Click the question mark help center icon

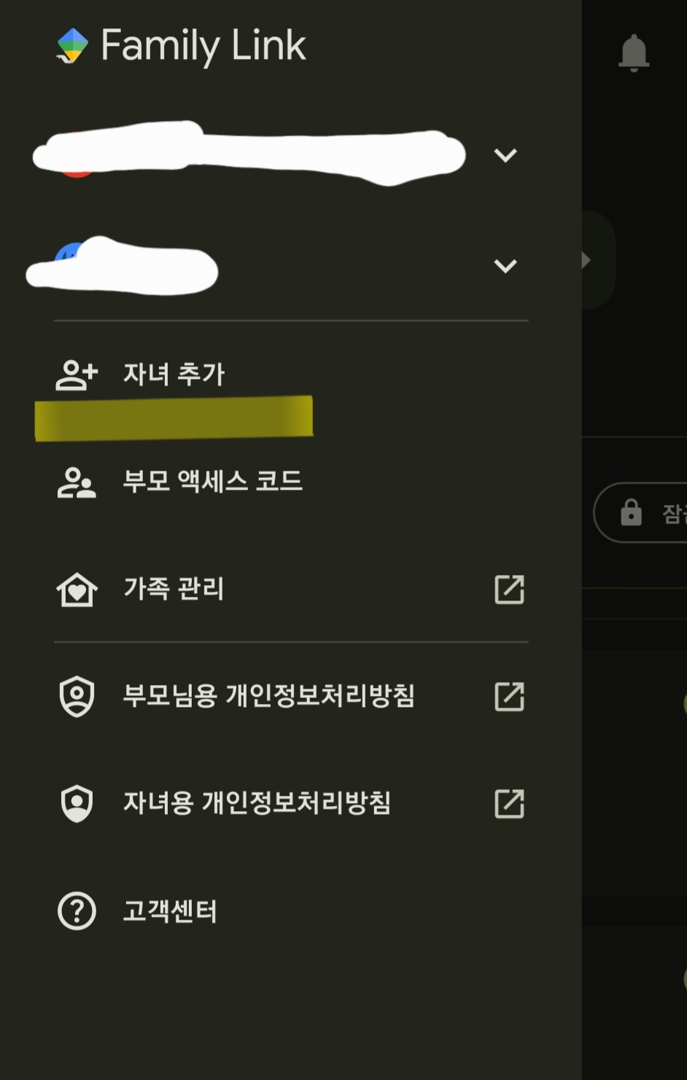click(x=77, y=911)
